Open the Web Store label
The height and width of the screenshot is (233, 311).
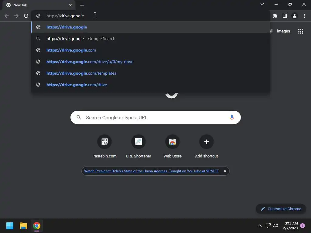173,156
